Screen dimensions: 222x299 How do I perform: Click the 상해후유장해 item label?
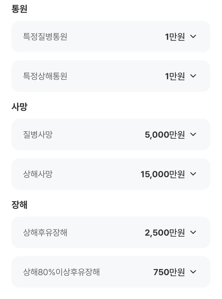pos(45,233)
